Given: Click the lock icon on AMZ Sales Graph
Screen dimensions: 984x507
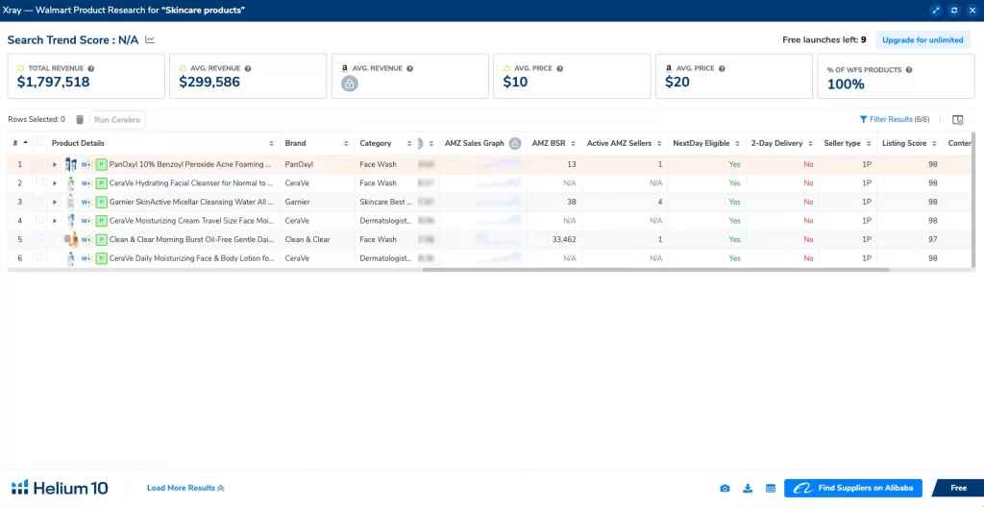Looking at the screenshot, I should (x=515, y=143).
